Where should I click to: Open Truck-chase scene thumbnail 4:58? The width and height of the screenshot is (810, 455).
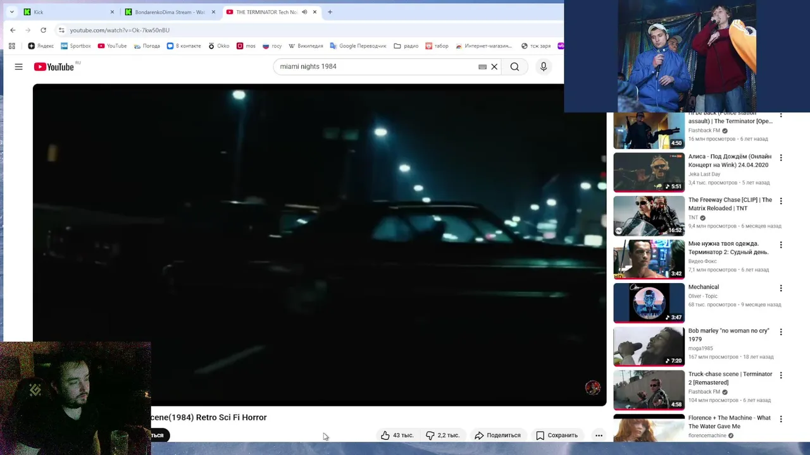pyautogui.click(x=649, y=390)
